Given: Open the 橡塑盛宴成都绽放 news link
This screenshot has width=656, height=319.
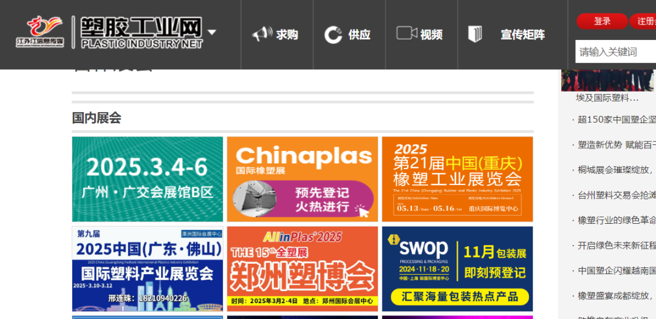Looking at the screenshot, I should click(x=616, y=295).
